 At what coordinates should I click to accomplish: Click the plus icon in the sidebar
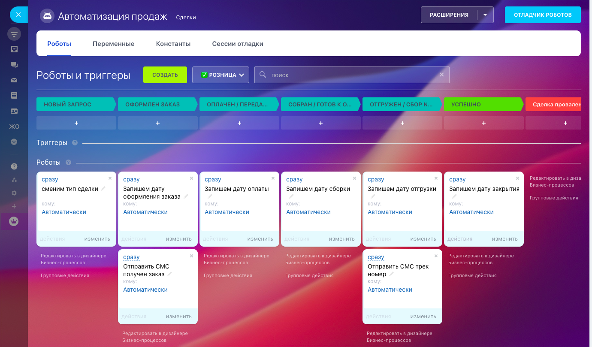[14, 206]
